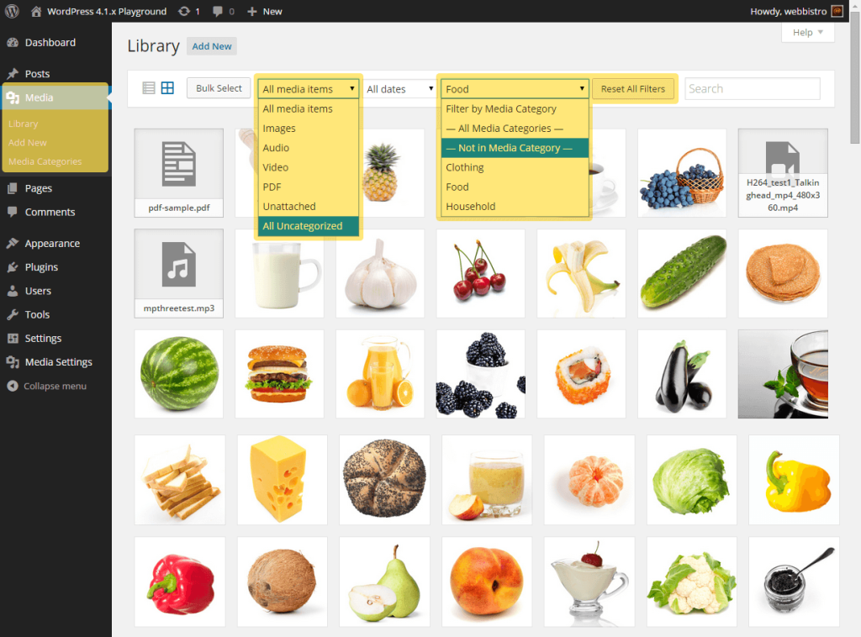
Task: Go to Media Settings in sidebar
Action: 58,362
